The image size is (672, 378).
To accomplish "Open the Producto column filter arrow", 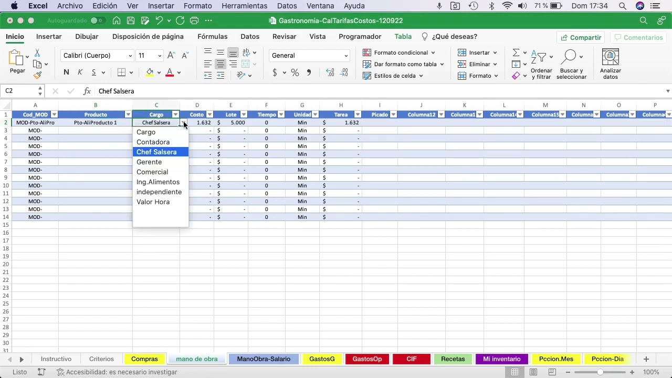I will [128, 114].
